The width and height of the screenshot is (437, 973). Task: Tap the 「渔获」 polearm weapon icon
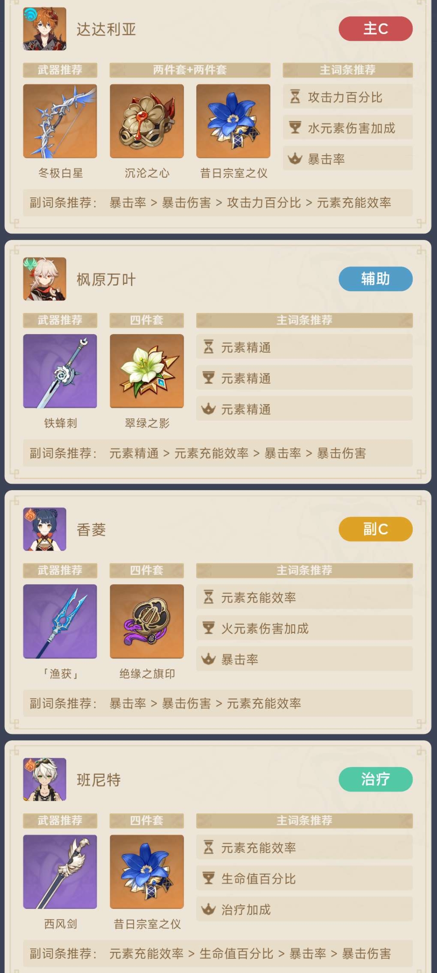(x=60, y=621)
